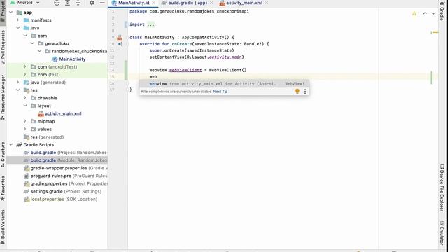This screenshot has height=252, width=448.
Task: Expand the values folder
Action: [25, 129]
